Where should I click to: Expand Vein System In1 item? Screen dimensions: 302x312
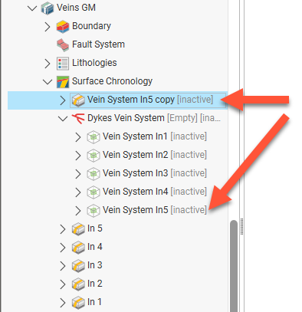point(78,137)
